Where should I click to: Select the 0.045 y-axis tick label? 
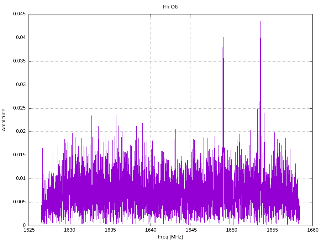click(19, 14)
